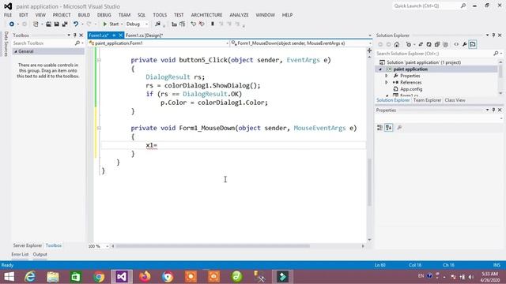Toggle Show All Files in Solution Explorer
This screenshot has height=284, width=506.
(x=446, y=44)
